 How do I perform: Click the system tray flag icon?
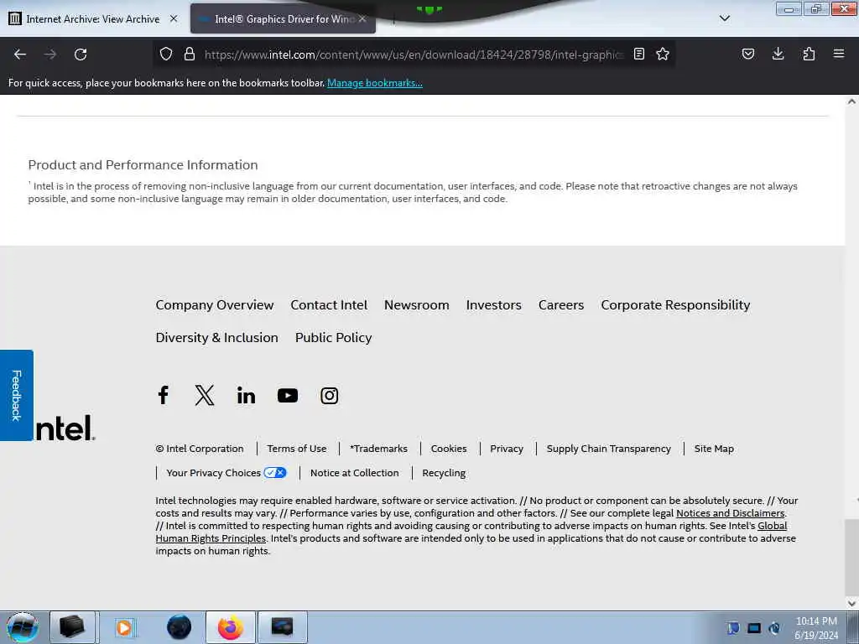733,628
